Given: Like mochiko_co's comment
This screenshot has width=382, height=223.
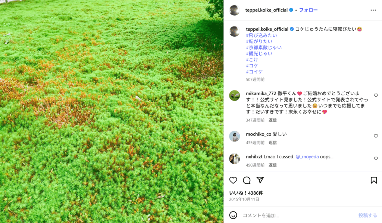Looking at the screenshot, I should (x=376, y=136).
